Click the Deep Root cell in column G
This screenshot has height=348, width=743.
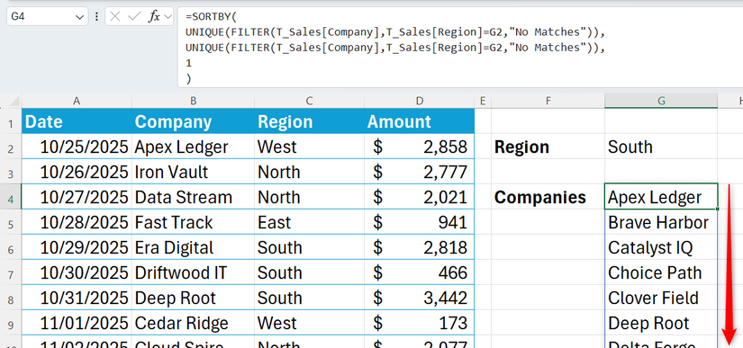pyautogui.click(x=661, y=323)
